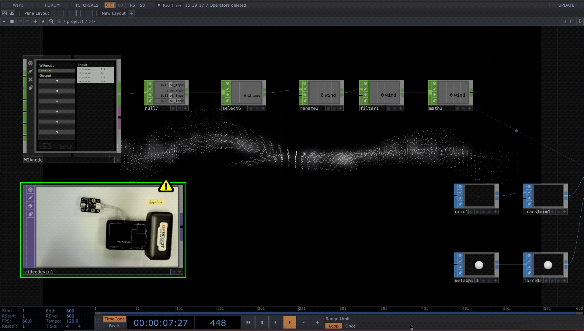Select the four-pane grid layout icon

pos(89,13)
